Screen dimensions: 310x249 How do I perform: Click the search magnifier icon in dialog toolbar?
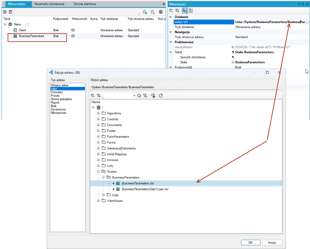tap(139, 96)
